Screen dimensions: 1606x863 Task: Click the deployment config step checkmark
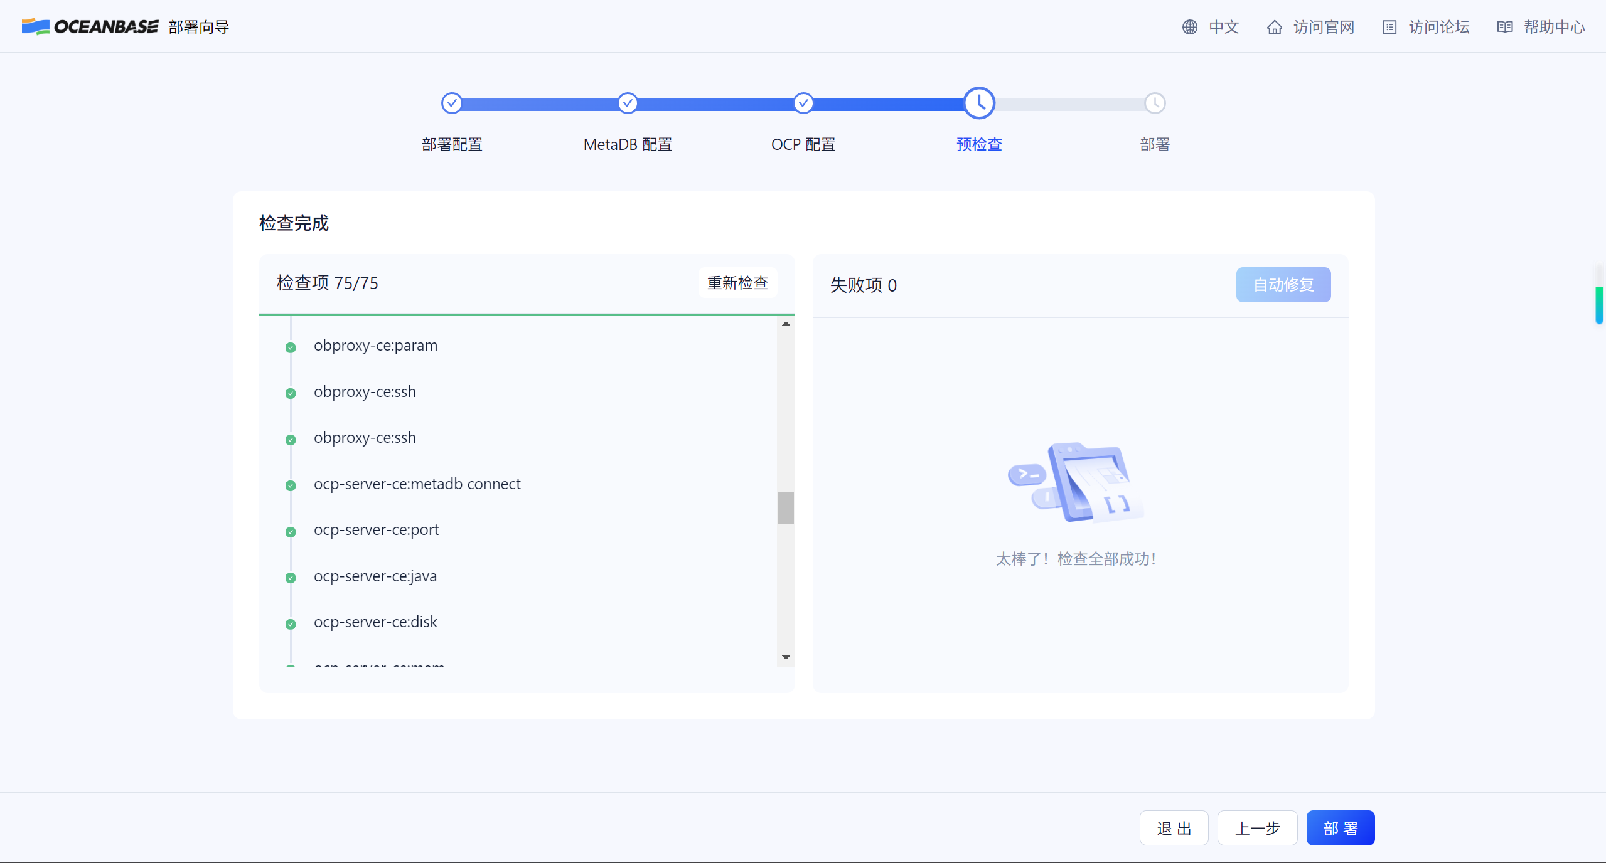point(451,103)
